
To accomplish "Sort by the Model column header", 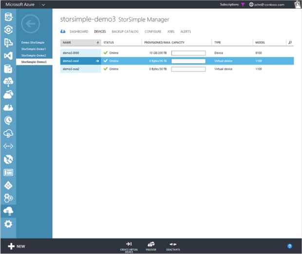I will click(260, 42).
